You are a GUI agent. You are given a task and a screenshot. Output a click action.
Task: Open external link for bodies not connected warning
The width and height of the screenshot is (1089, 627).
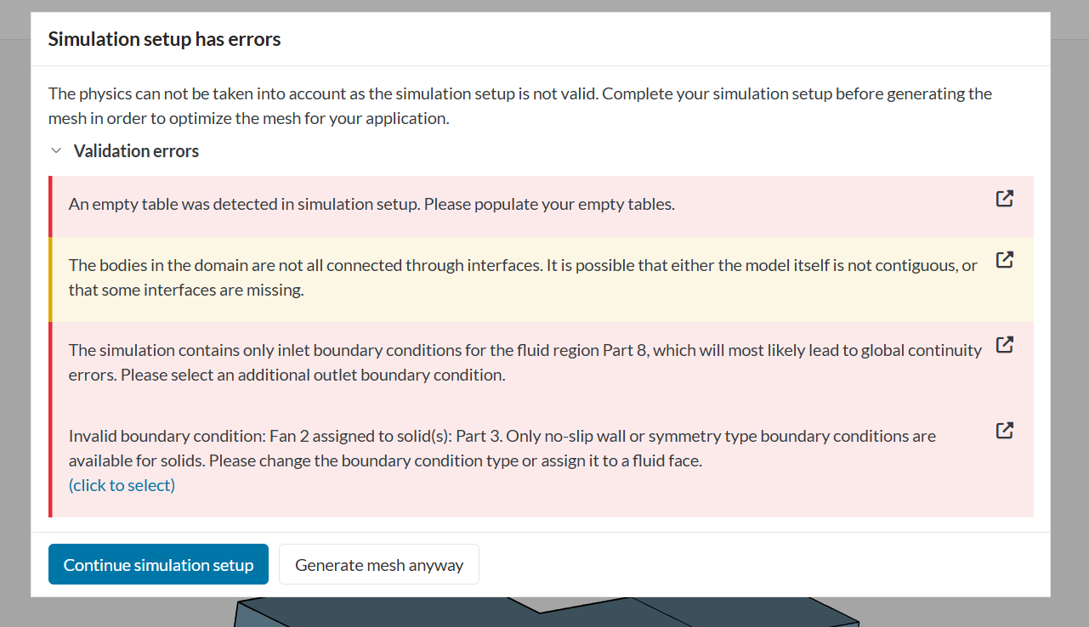[x=1004, y=260]
